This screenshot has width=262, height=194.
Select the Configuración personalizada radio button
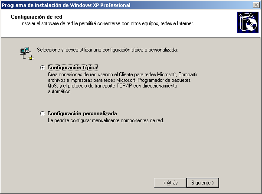(x=42, y=114)
